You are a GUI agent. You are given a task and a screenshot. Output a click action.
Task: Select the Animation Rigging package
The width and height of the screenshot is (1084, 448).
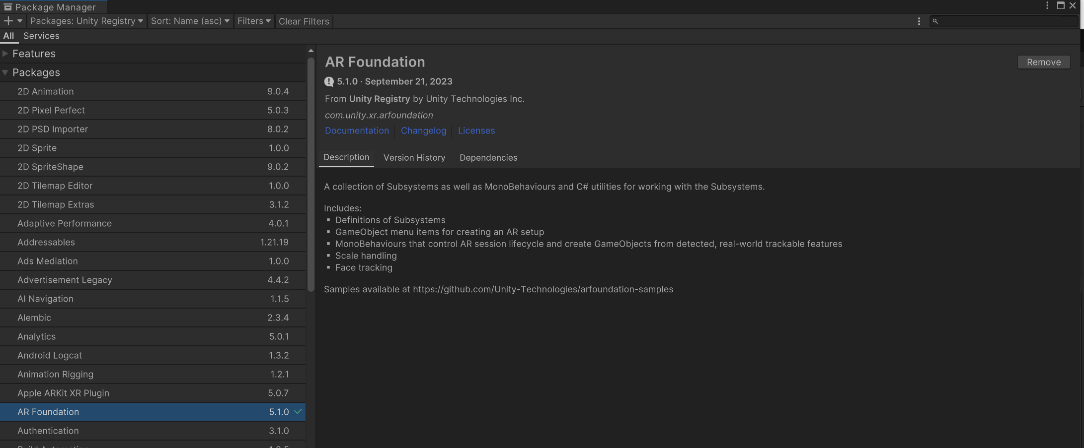coord(153,374)
